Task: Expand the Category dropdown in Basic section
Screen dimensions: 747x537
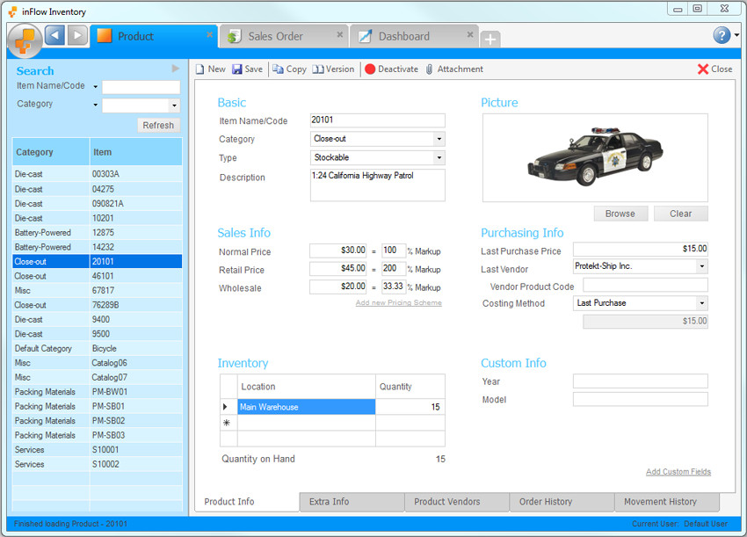Action: [439, 139]
